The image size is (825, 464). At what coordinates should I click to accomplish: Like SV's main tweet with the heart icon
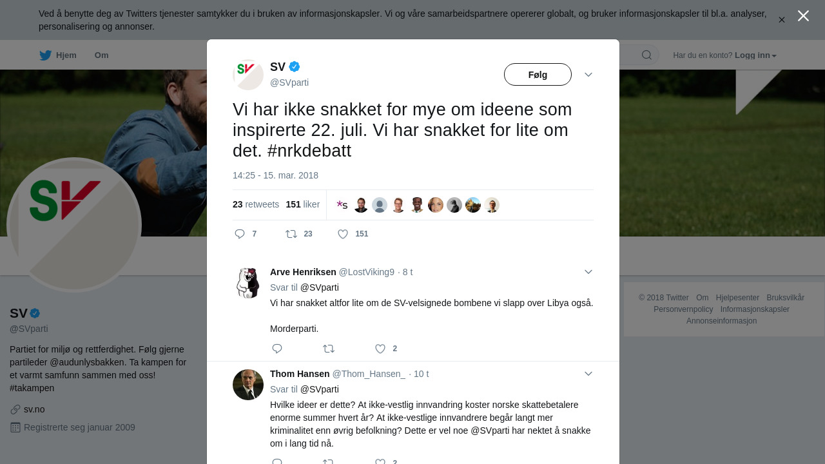pyautogui.click(x=343, y=234)
